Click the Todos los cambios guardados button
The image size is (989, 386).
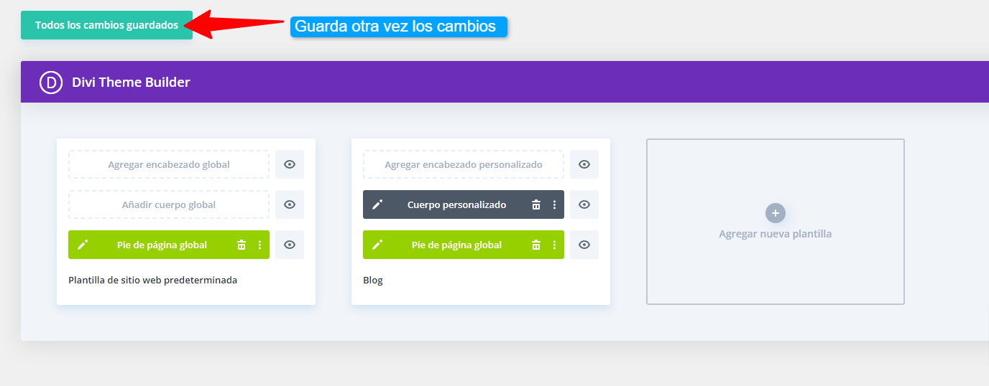(x=106, y=25)
